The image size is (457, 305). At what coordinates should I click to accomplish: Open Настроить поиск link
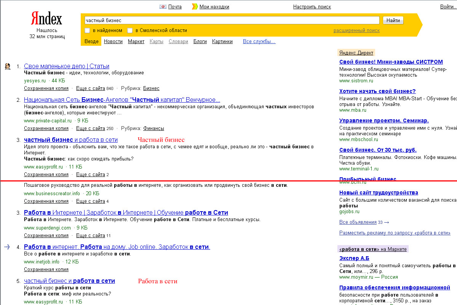click(x=312, y=6)
